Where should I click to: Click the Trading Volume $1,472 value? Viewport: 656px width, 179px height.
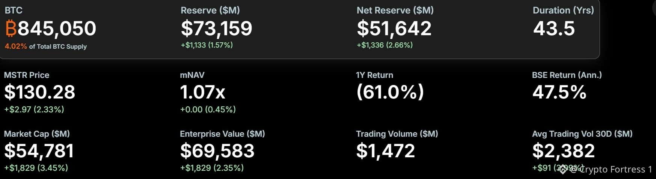pyautogui.click(x=385, y=151)
